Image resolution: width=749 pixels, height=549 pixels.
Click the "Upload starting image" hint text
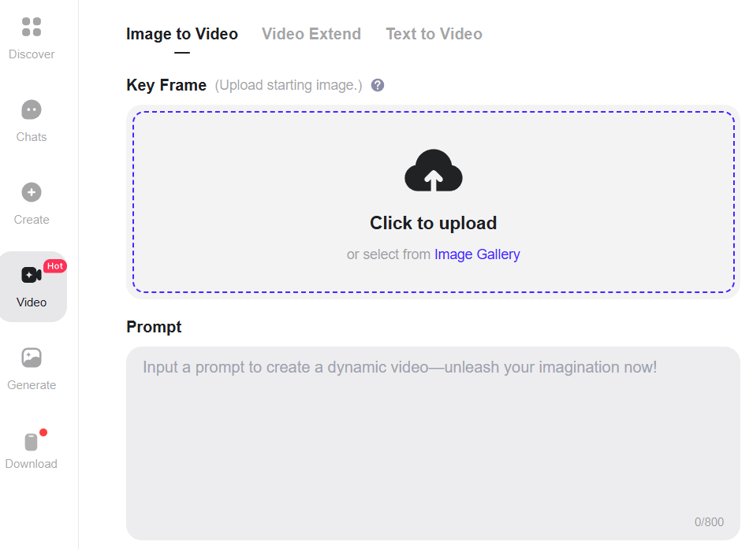tap(289, 85)
